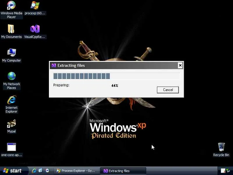Click the extraction progress bar
Screen dimensions: 233x175
click(116, 76)
